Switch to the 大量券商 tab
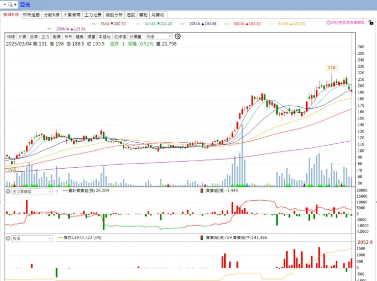This screenshot has width=377, height=281. pyautogui.click(x=72, y=15)
